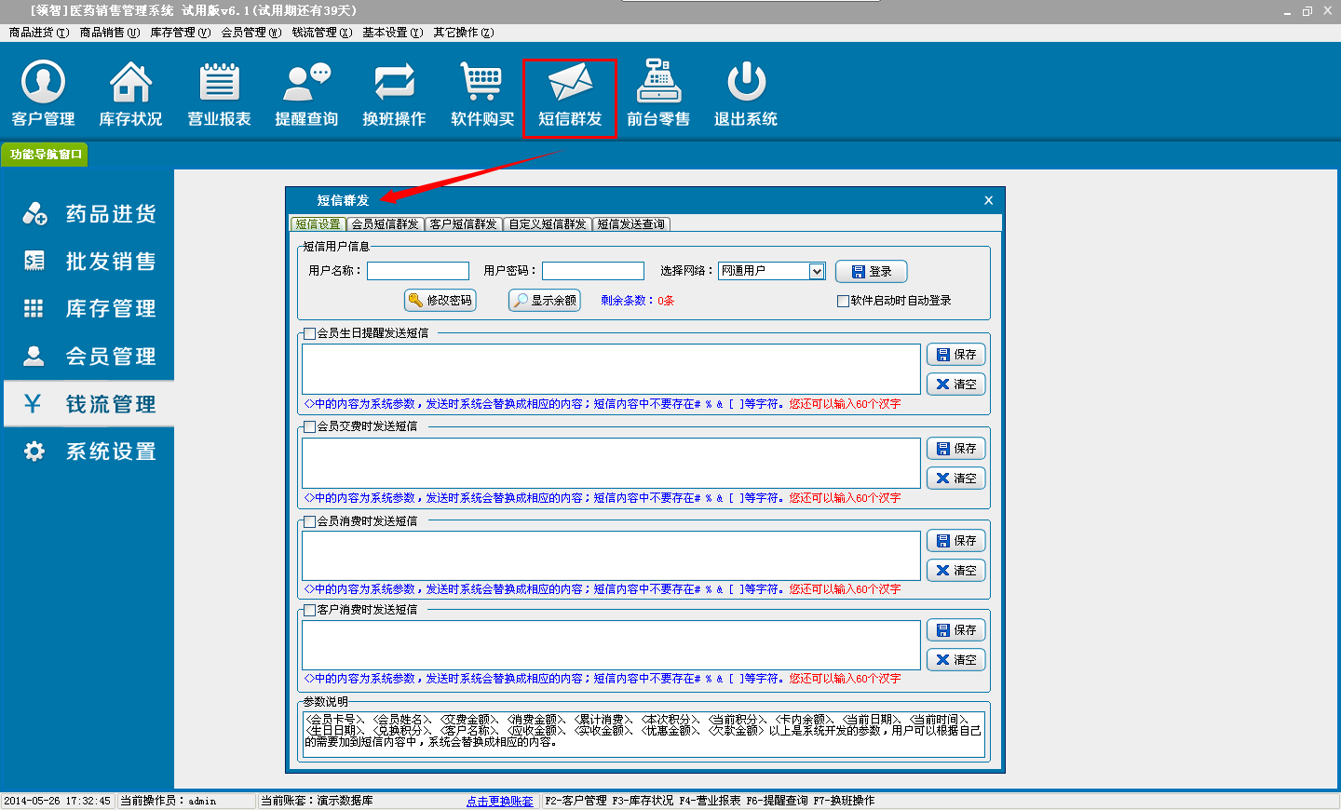This screenshot has width=1341, height=810.
Task: Switch to 短信发送查询 tab
Action: 631,224
